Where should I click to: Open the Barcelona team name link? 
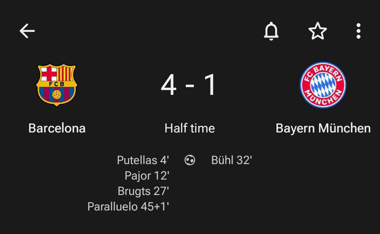(57, 128)
